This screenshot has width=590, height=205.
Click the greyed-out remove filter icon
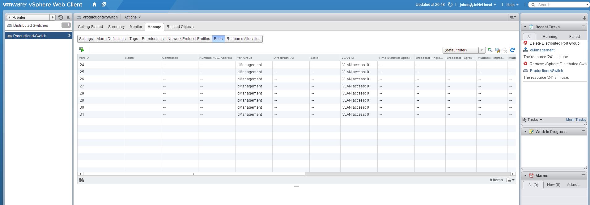pos(505,50)
